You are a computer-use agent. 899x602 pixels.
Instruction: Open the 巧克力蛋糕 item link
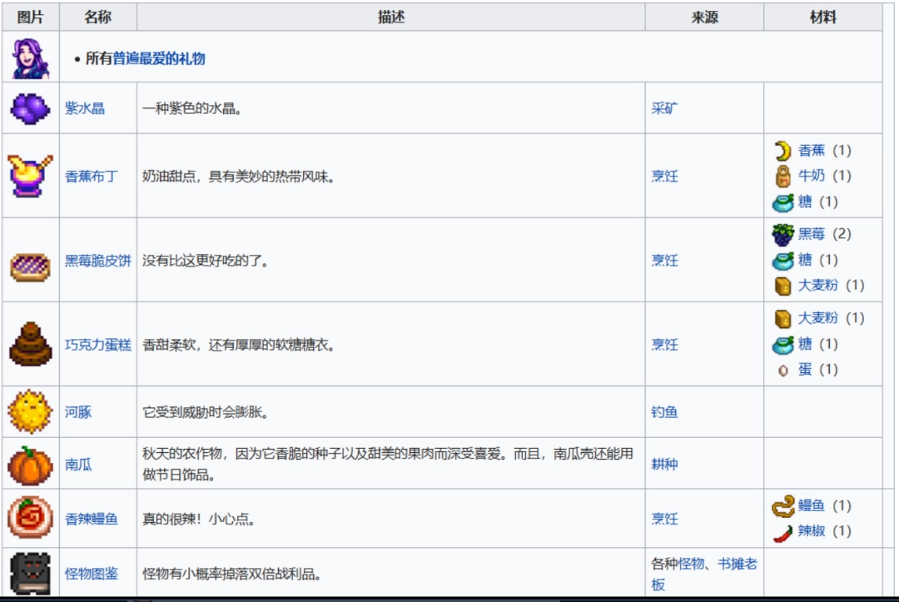pos(98,345)
